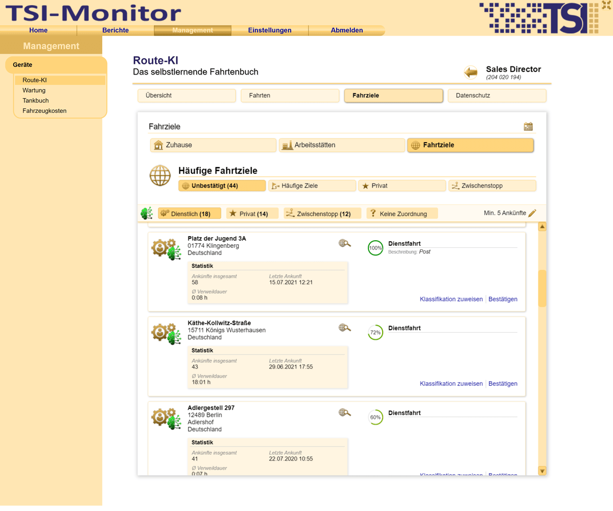Open Tankbuch in the sidebar
The image size is (613, 511).
pyautogui.click(x=36, y=101)
